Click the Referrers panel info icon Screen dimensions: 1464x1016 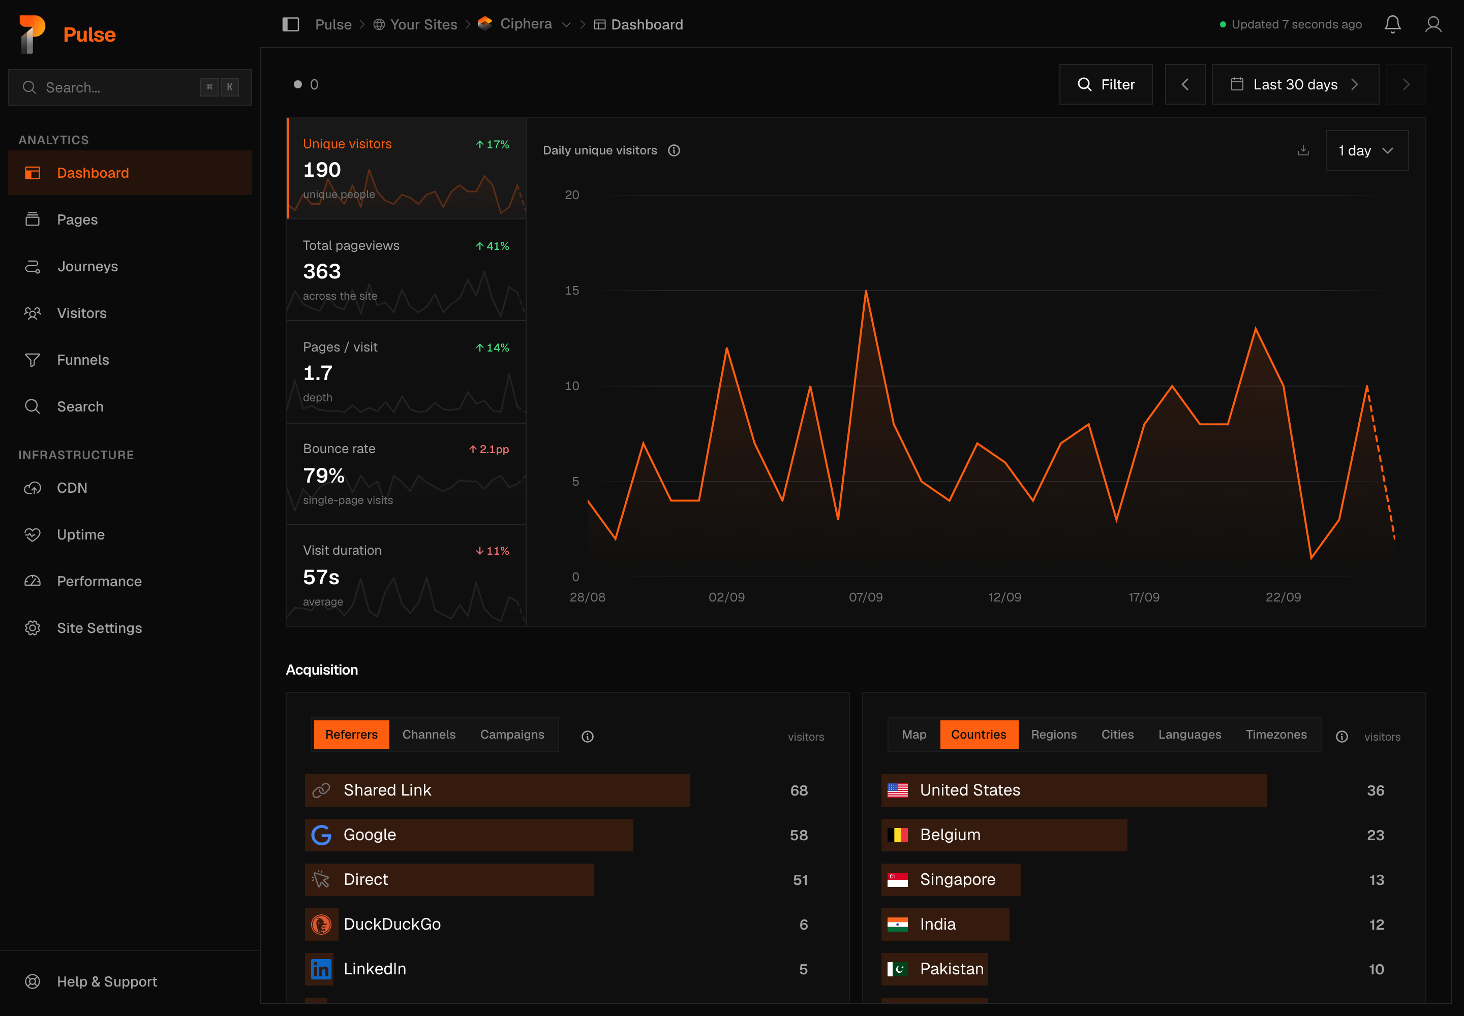588,737
